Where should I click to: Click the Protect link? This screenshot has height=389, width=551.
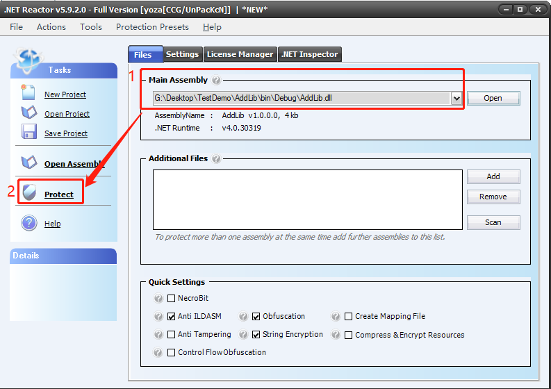pos(59,194)
